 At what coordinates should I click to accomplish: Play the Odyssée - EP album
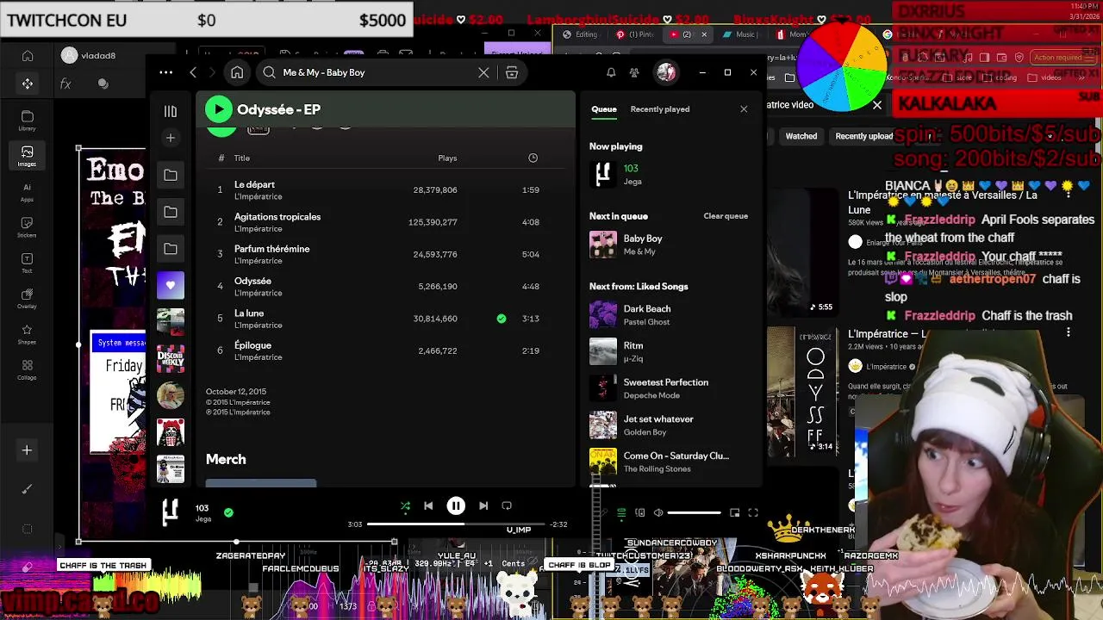point(219,109)
